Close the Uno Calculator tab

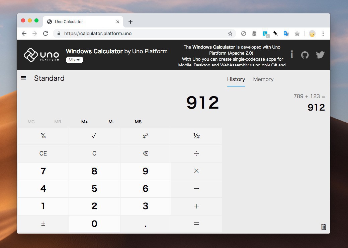(x=118, y=22)
